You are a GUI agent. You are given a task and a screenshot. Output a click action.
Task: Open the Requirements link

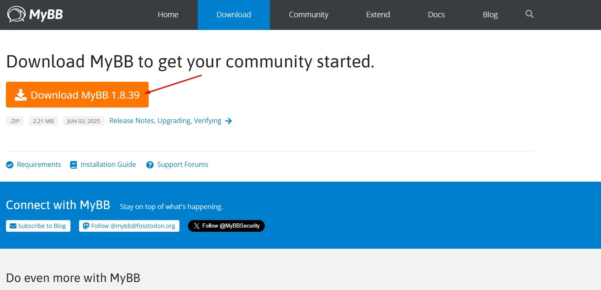39,164
